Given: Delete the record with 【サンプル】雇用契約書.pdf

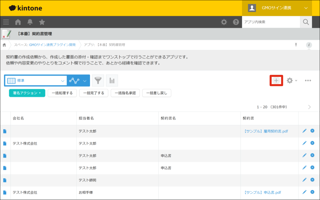Looking at the screenshot, I should pos(312,131).
